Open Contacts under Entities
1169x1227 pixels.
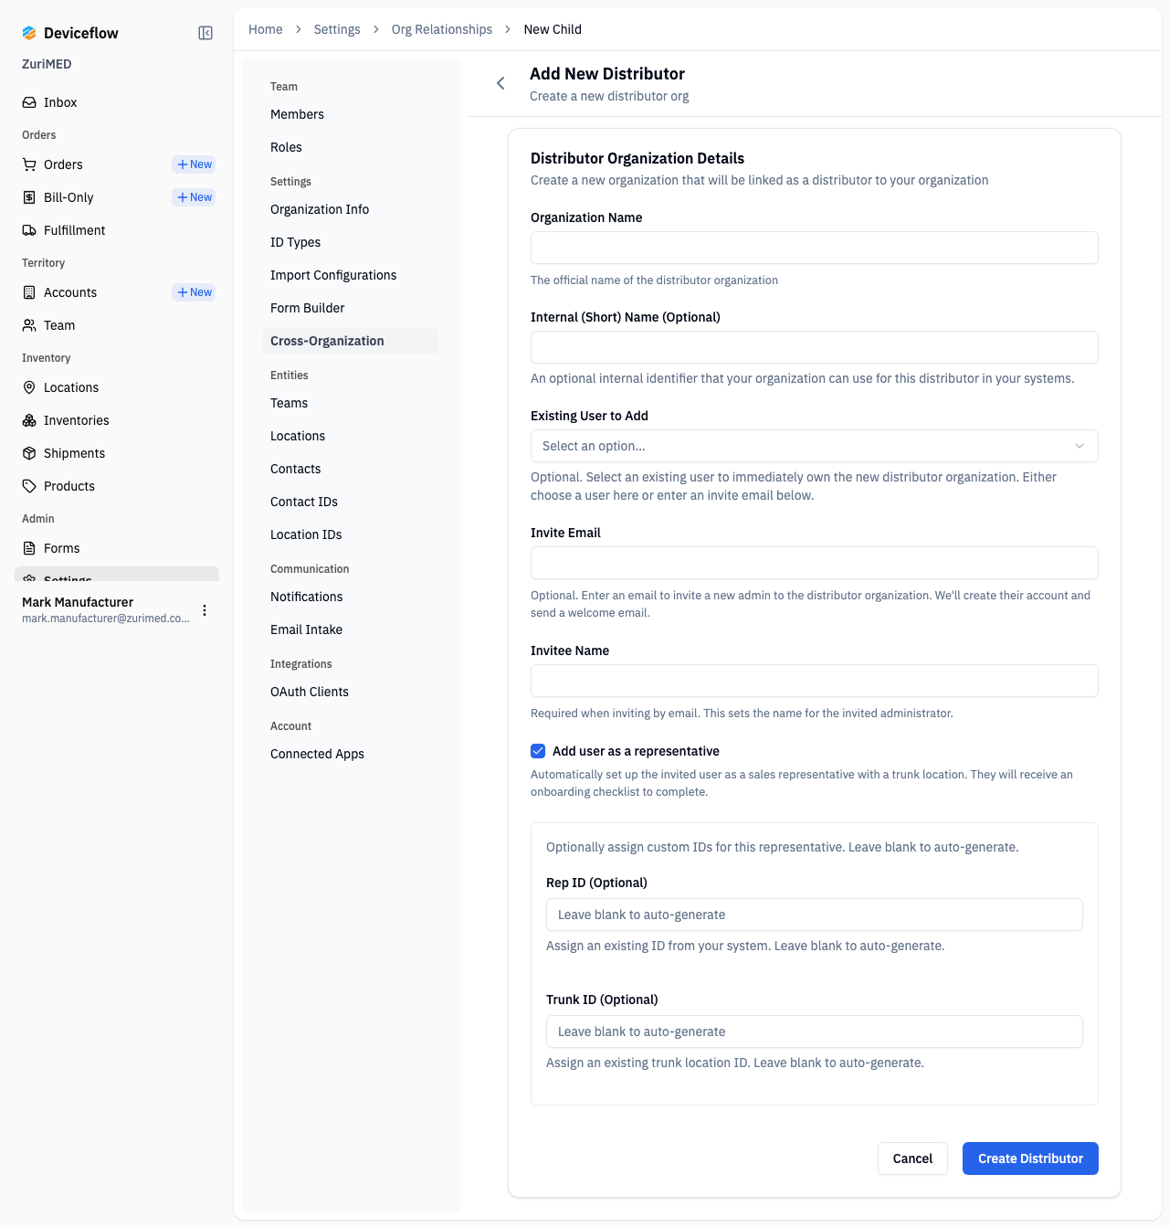tap(351, 469)
